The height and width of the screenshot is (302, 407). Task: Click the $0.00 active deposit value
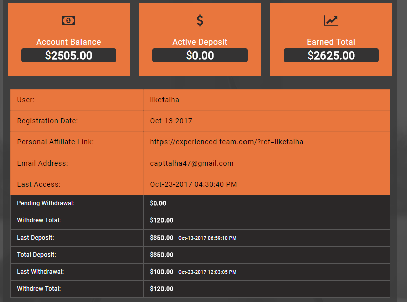[x=200, y=55]
